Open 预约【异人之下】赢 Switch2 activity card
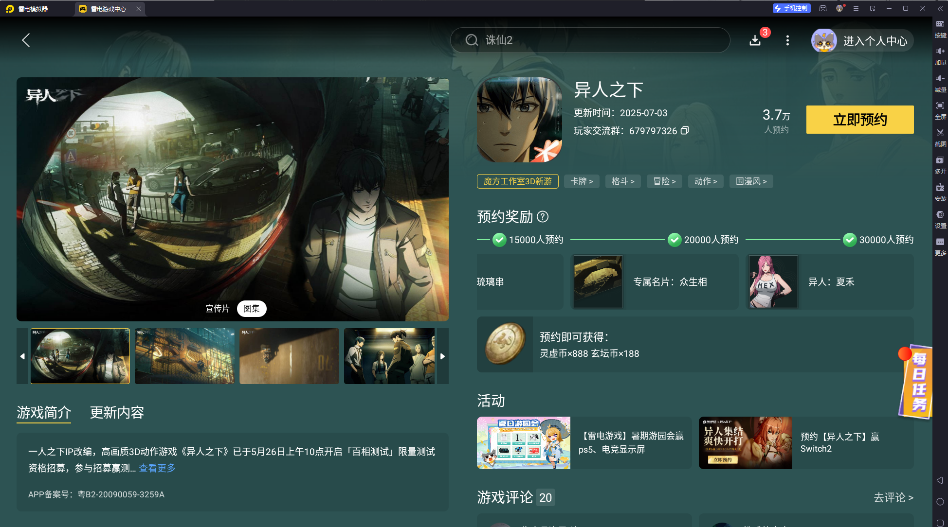948x527 pixels. tap(806, 443)
